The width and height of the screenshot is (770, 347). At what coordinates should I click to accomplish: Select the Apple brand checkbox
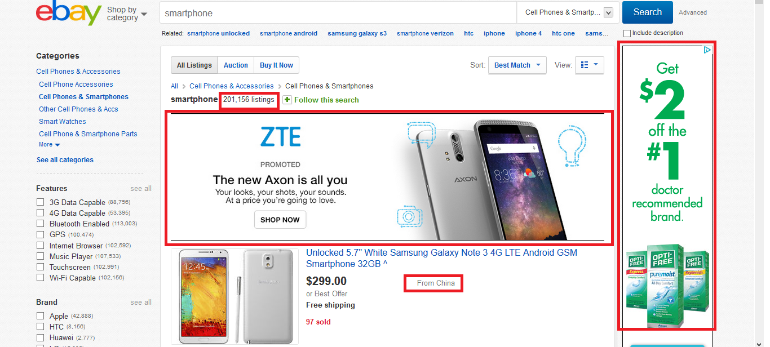point(40,316)
